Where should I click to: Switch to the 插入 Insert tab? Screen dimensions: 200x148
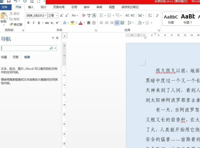tap(31, 7)
